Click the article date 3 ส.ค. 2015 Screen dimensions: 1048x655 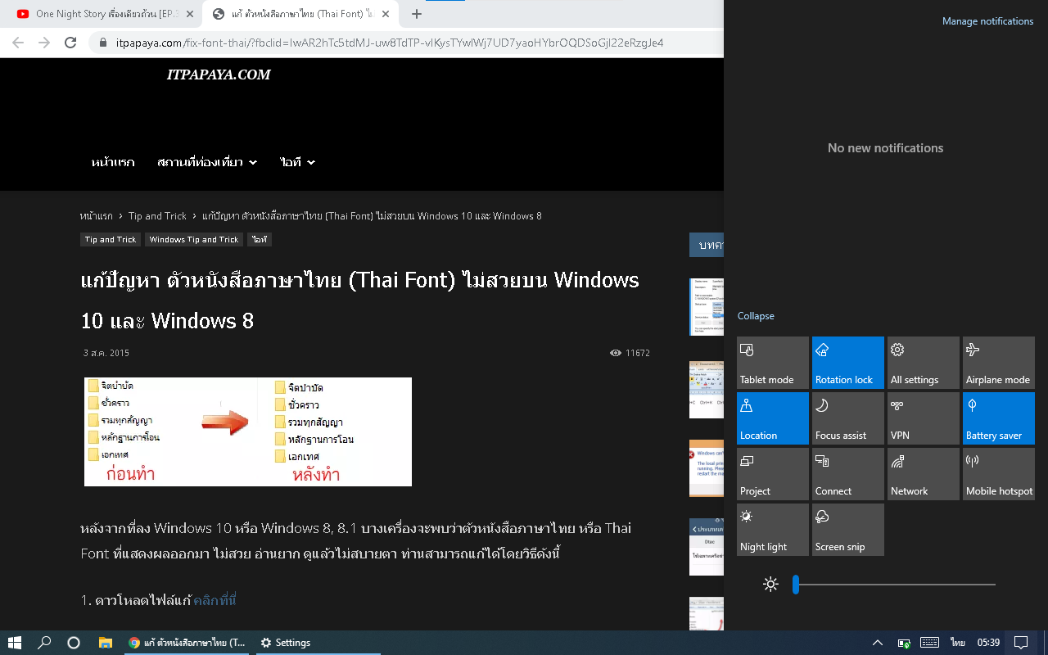point(106,353)
